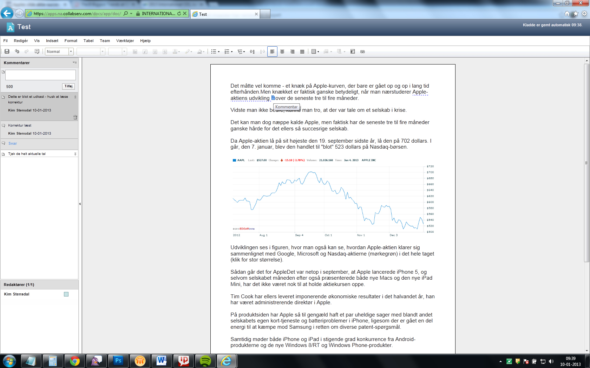Toggle justified text alignment
This screenshot has height=368, width=590.
click(x=302, y=52)
